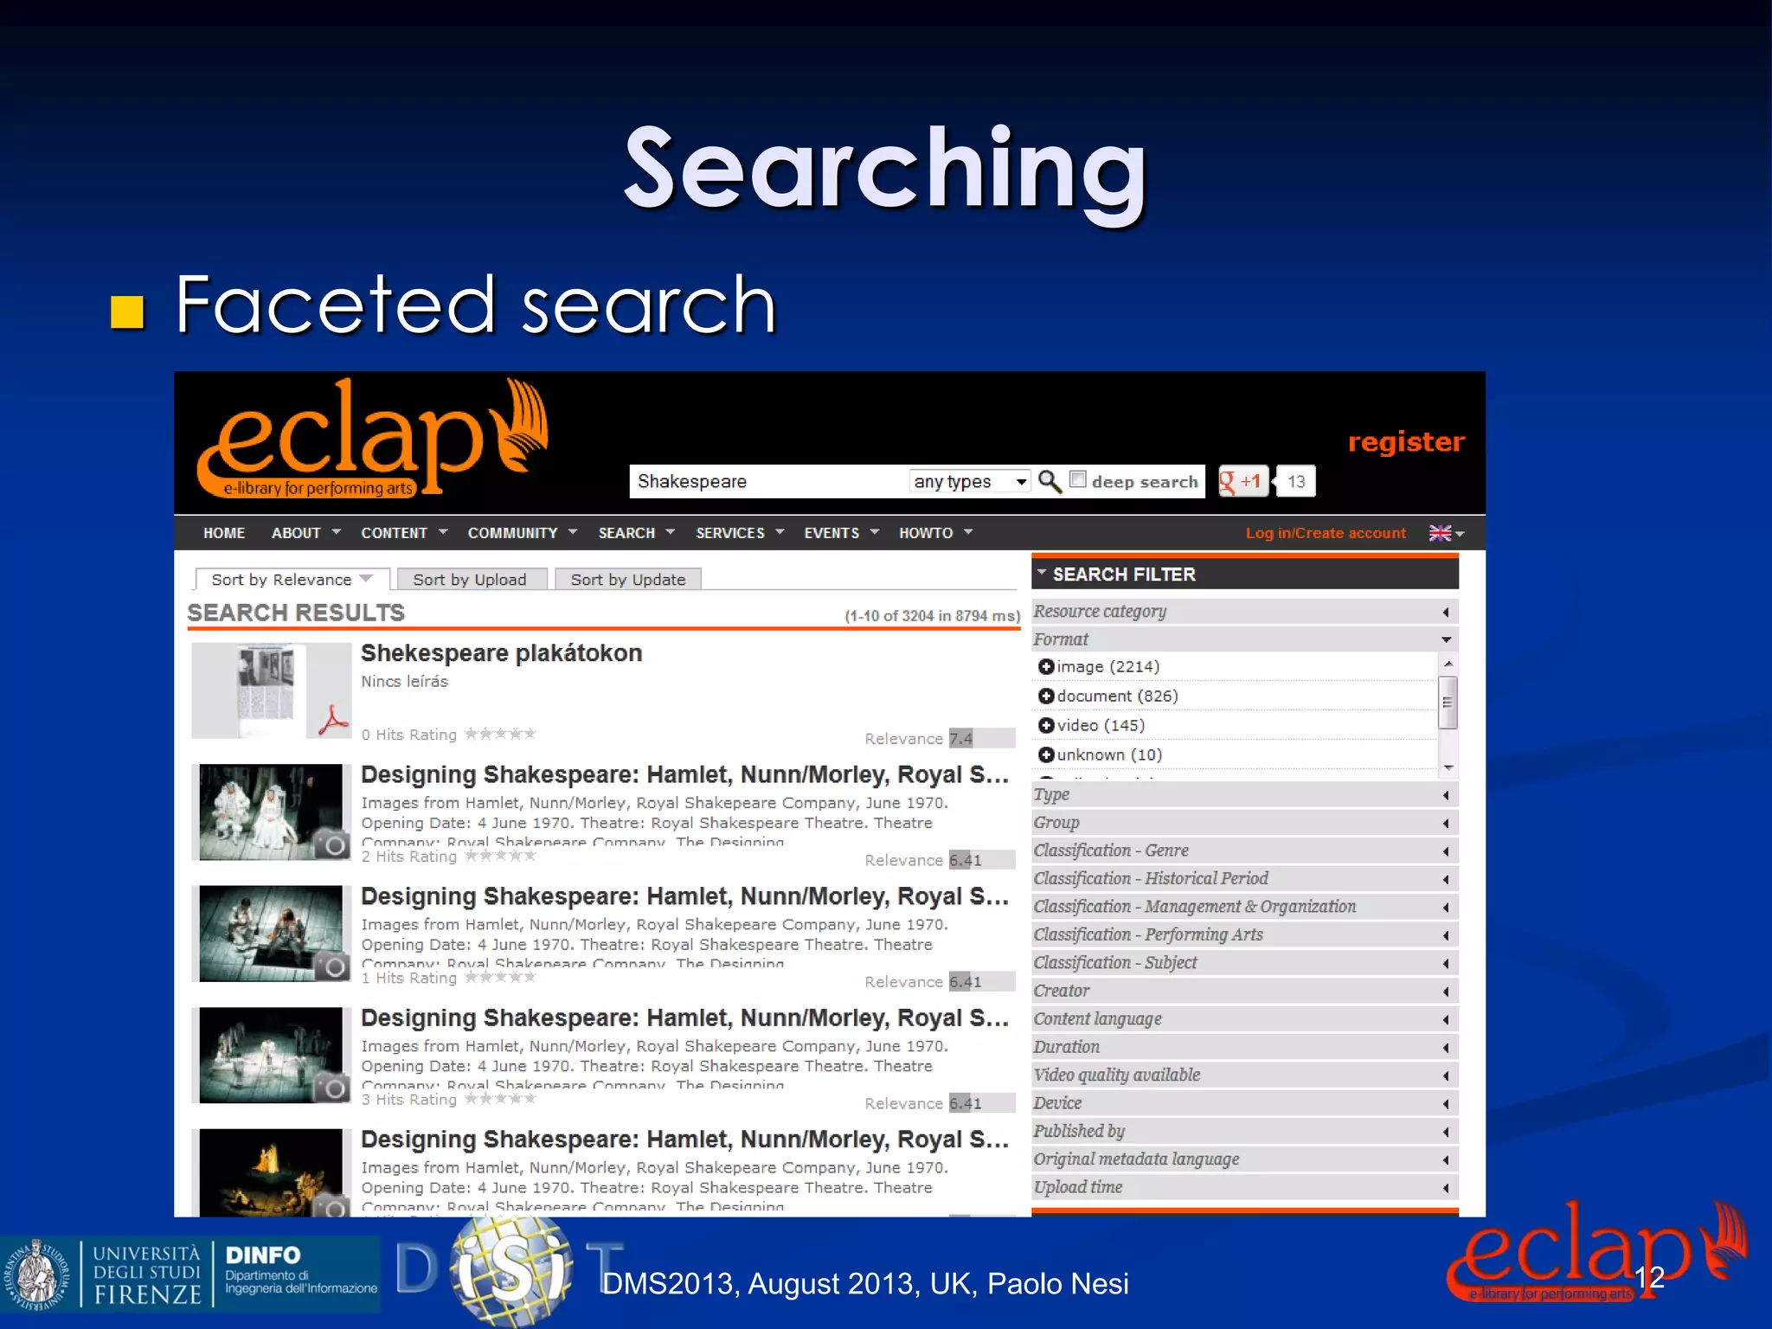This screenshot has height=1329, width=1772.
Task: Open the Shekespeare plakátokon result title
Action: 501,653
